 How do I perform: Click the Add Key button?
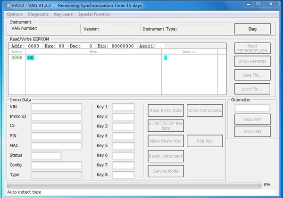[x=205, y=141]
